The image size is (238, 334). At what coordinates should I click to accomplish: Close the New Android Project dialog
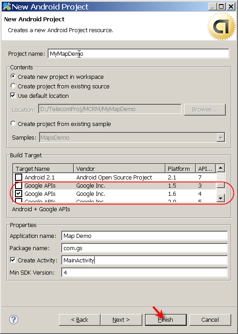(231, 7)
